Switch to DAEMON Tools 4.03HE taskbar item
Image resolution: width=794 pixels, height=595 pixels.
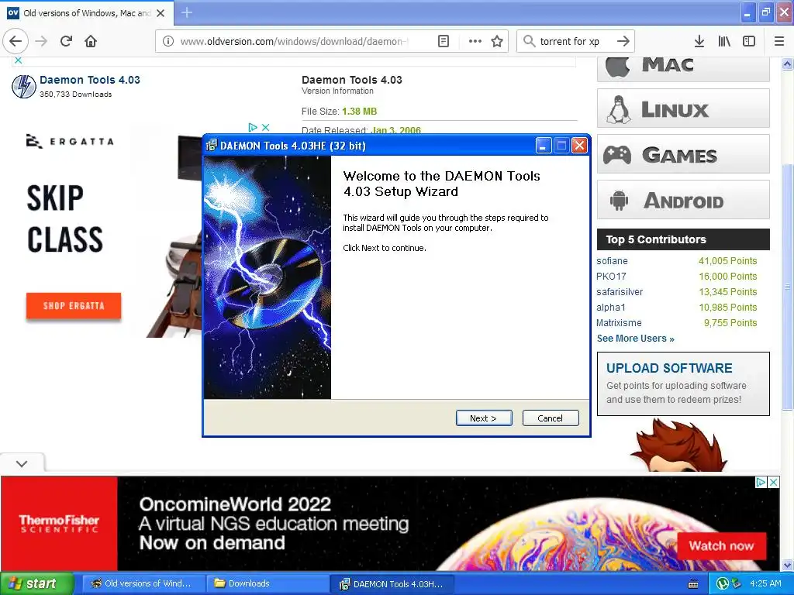coord(392,584)
